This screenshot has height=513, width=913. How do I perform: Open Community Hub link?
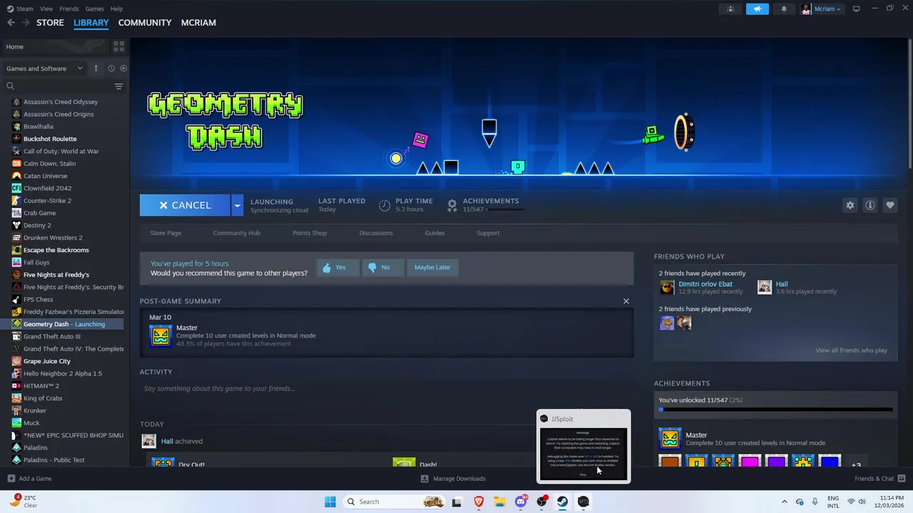(237, 233)
